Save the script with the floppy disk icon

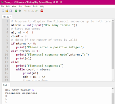pyautogui.click(x=11, y=11)
